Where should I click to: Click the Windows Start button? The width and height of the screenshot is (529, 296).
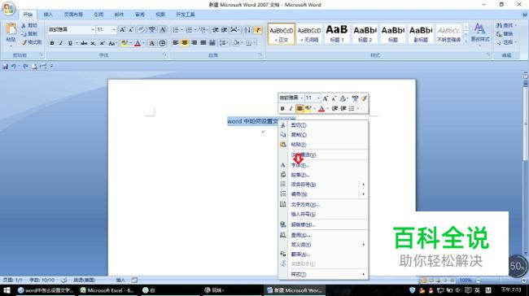point(7,290)
